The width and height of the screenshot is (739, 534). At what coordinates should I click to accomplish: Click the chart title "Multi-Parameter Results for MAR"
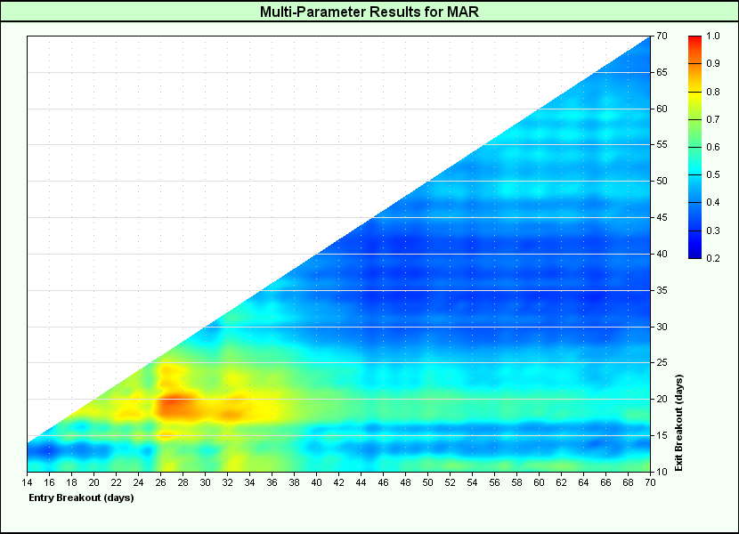[369, 12]
